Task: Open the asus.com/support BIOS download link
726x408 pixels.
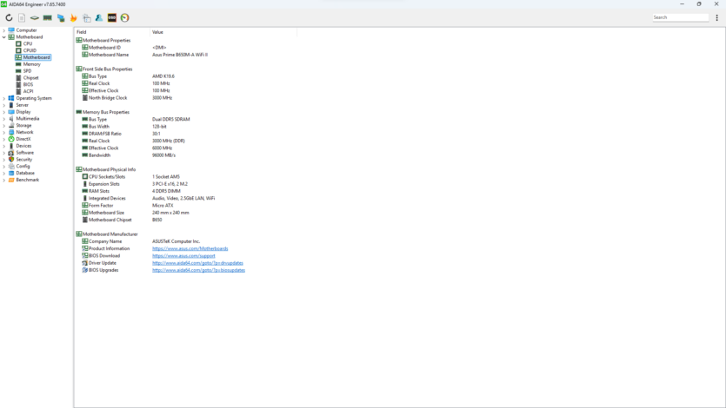Action: [183, 256]
